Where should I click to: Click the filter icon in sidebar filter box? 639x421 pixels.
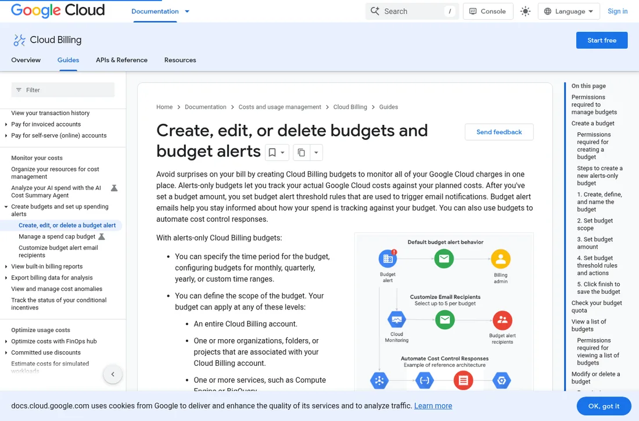click(x=19, y=90)
